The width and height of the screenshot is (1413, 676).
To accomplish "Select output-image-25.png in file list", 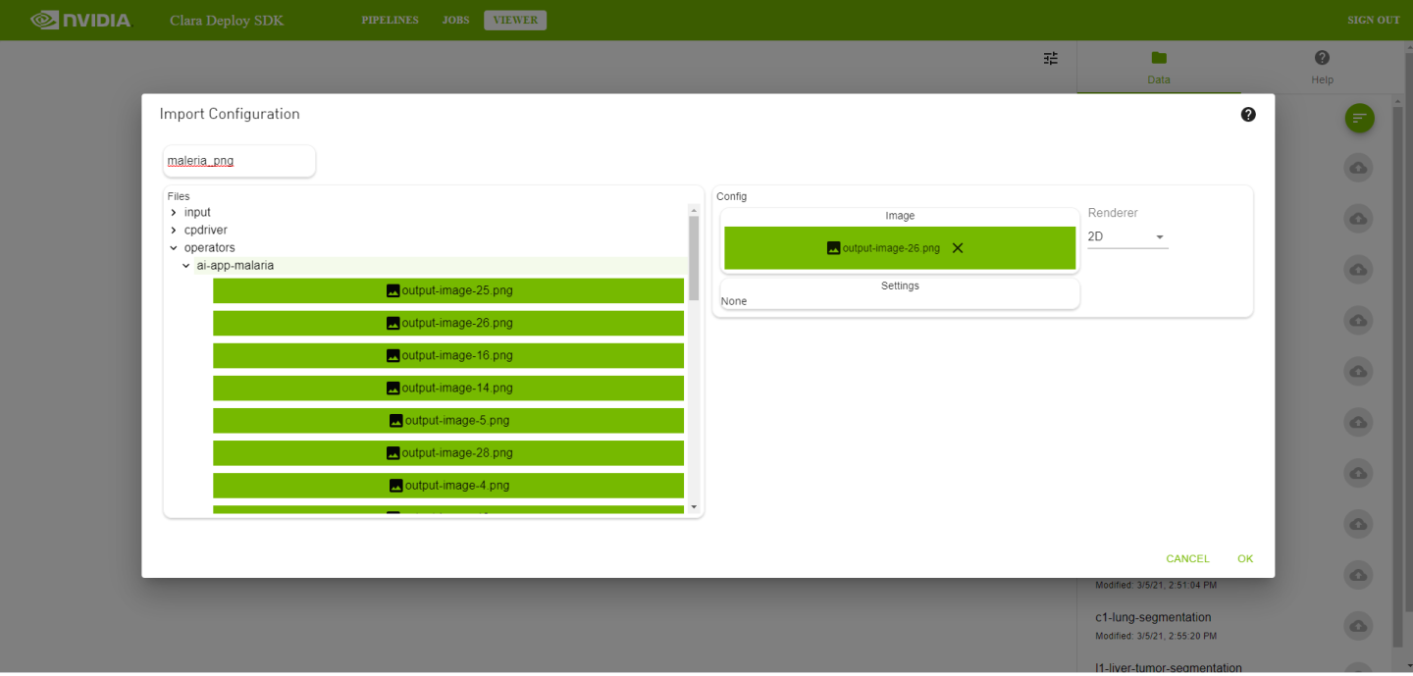I will coord(448,290).
